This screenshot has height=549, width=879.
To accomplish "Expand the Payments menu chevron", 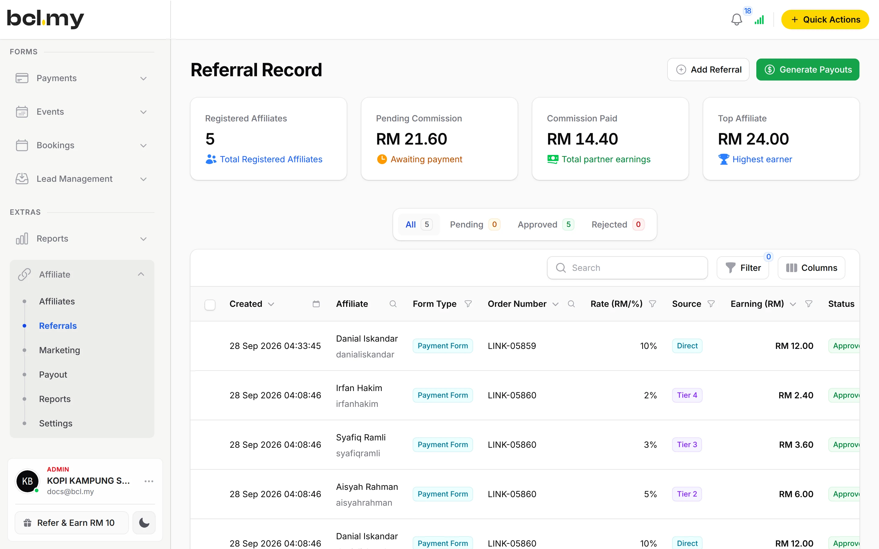I will pos(143,78).
